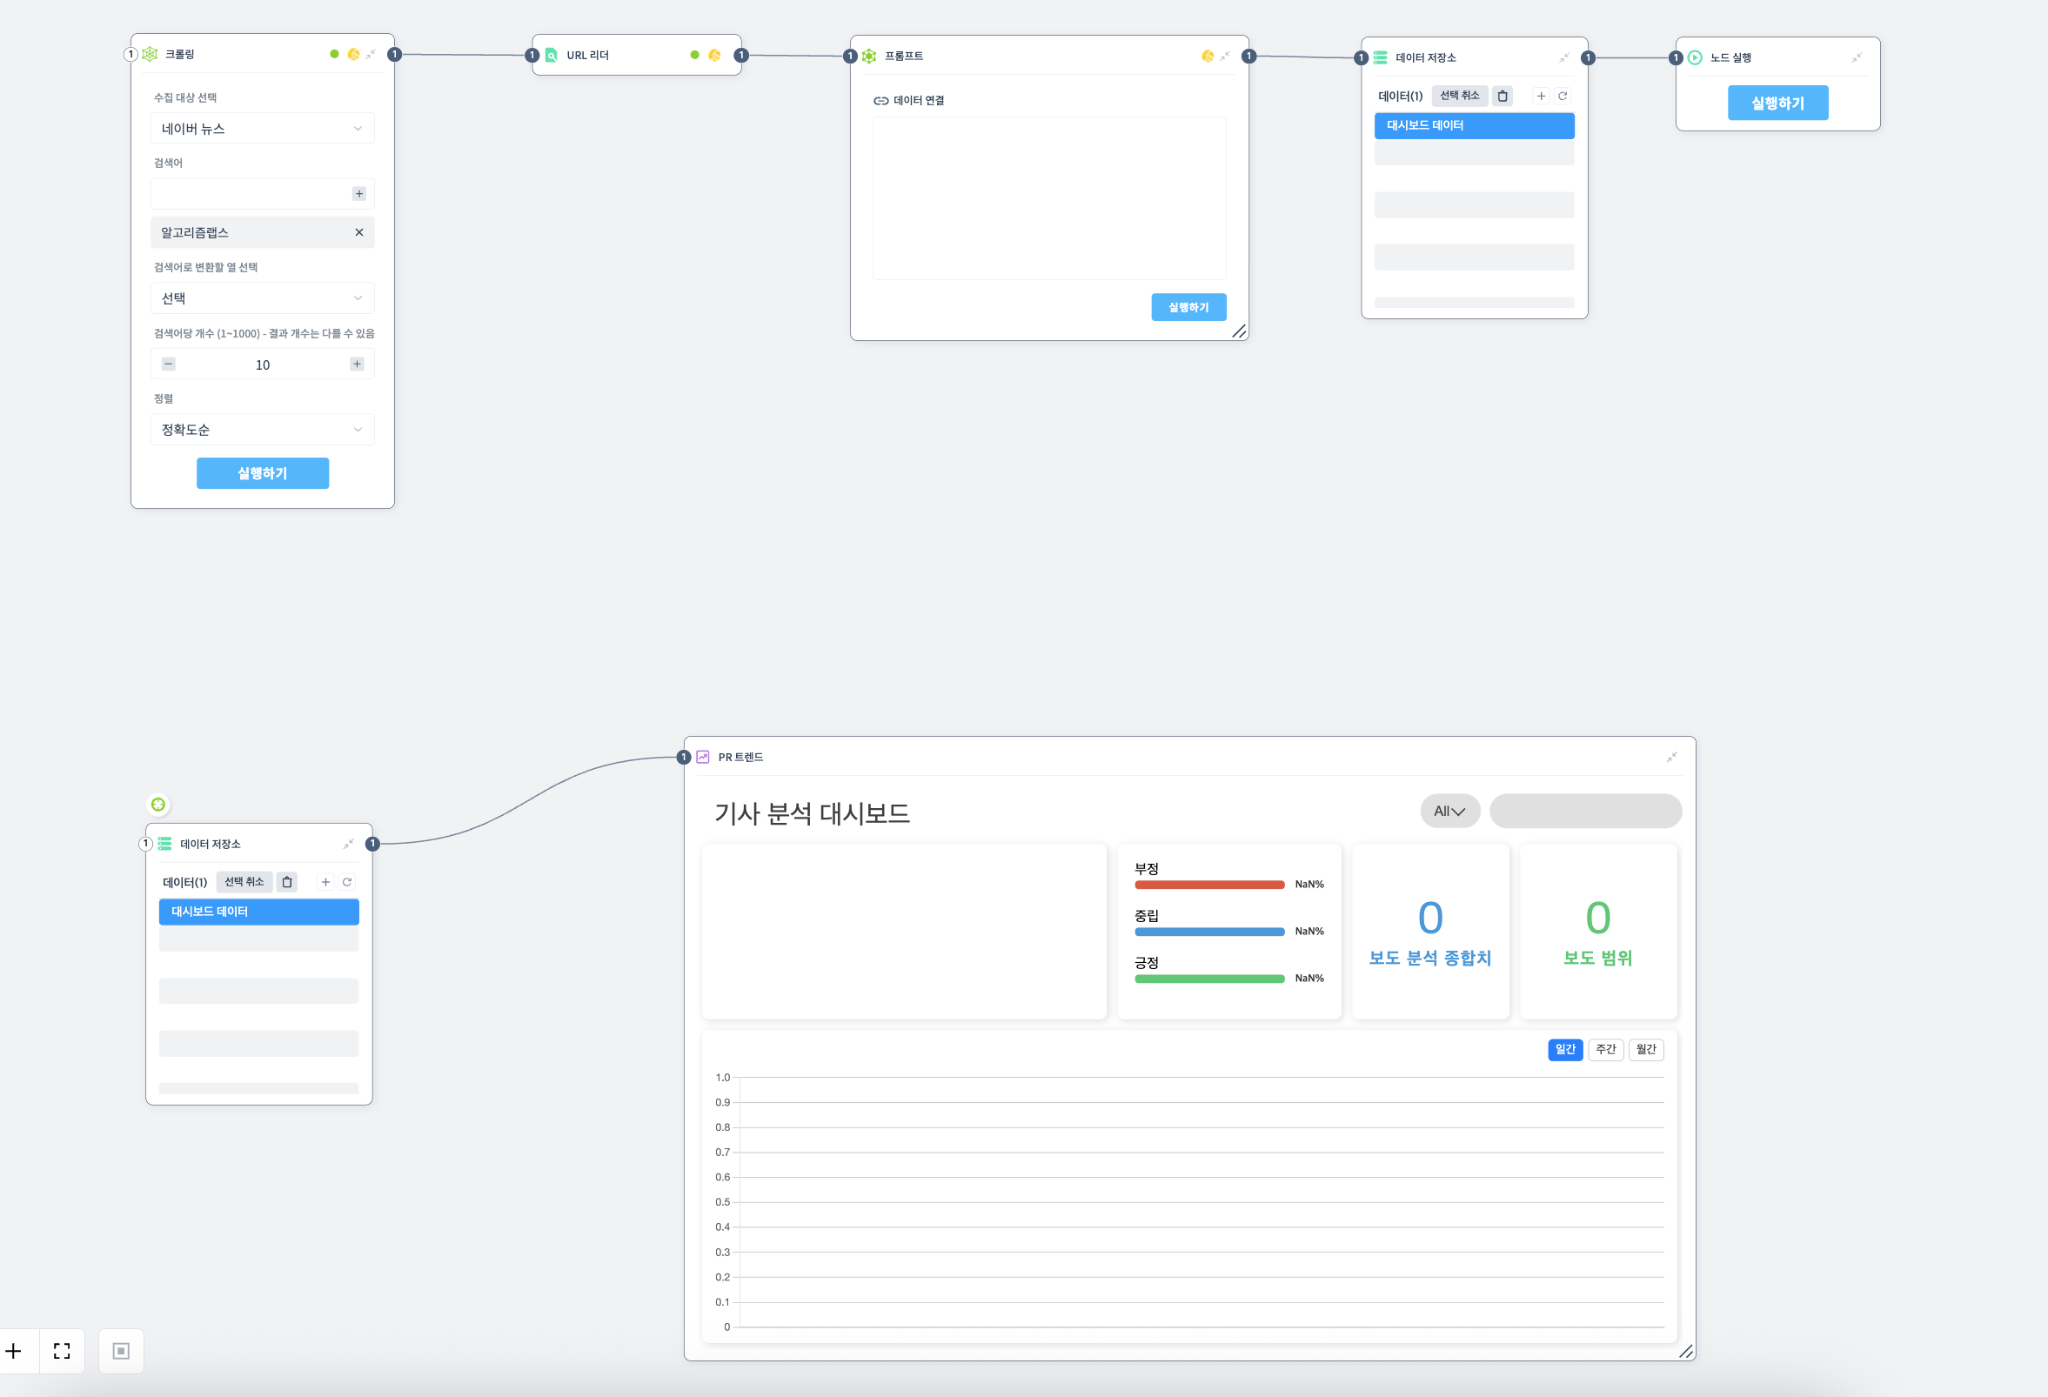Click 선택 취소 in bottom 데이터 저장소
This screenshot has height=1397, width=2048.
point(244,882)
